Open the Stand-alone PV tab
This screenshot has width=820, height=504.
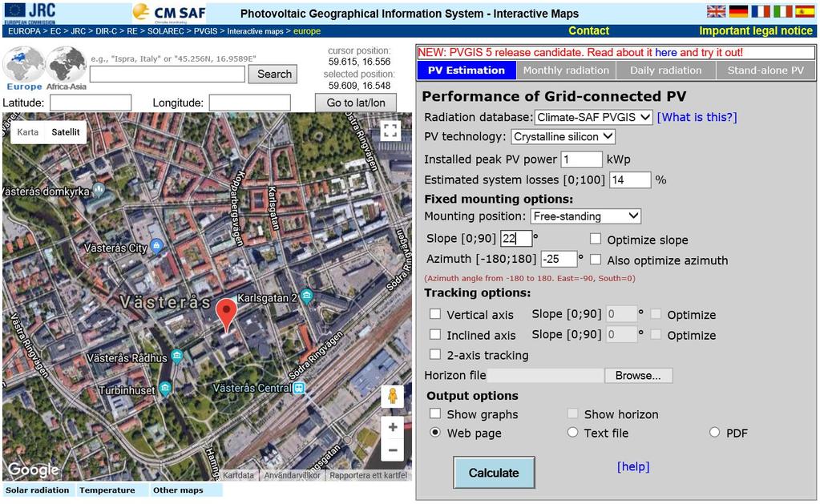point(765,70)
